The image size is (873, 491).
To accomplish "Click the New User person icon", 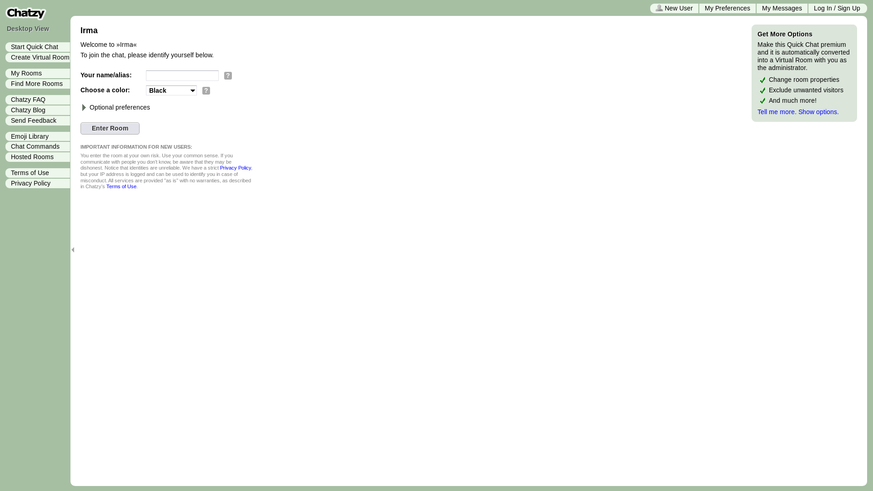I will (659, 8).
